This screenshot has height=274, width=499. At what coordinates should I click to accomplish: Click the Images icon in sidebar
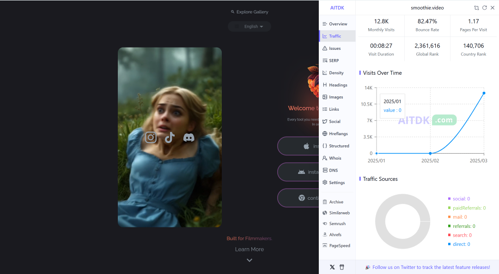pyautogui.click(x=325, y=97)
